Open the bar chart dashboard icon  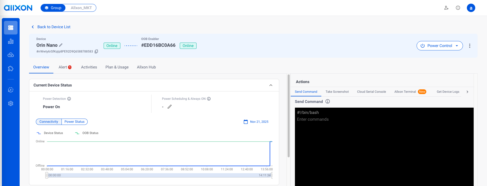click(11, 42)
